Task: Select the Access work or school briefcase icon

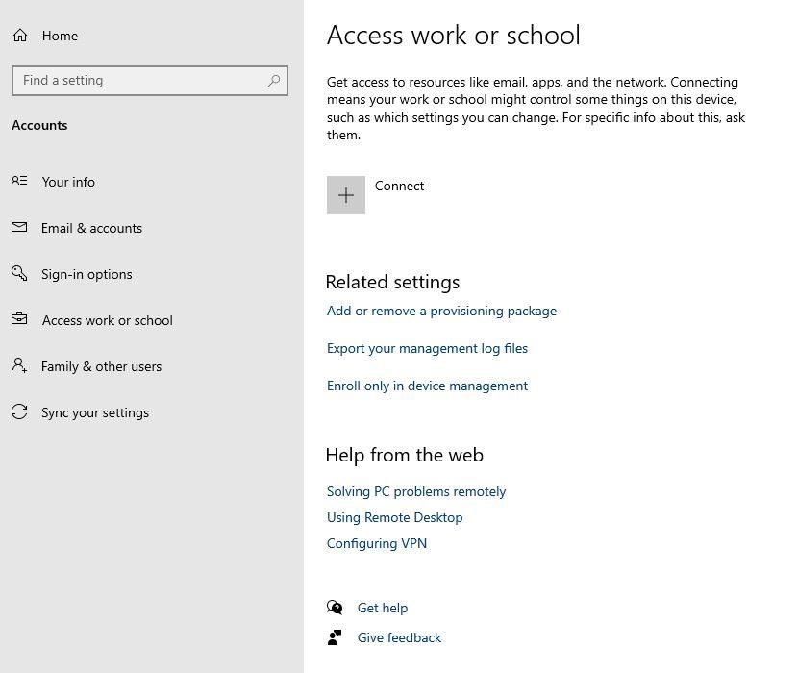Action: (19, 320)
